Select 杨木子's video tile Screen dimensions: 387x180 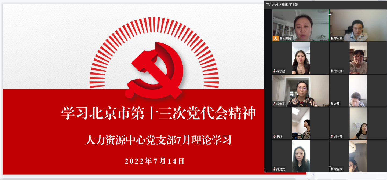[301, 91]
